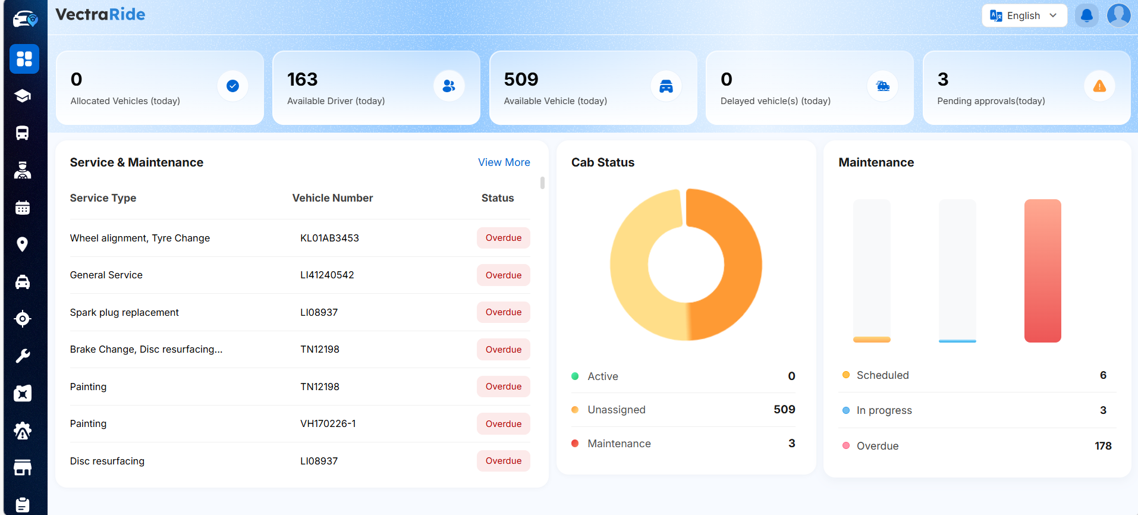The image size is (1138, 515).
Task: Click the Available Driver people icon
Action: pyautogui.click(x=449, y=86)
